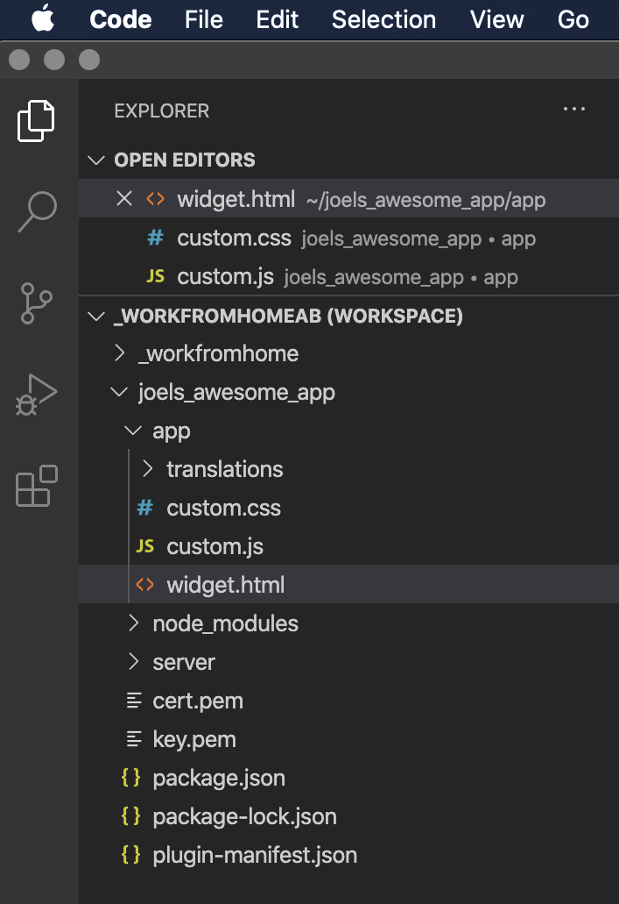Open the Selection menu
This screenshot has height=904, width=619.
coord(383,19)
